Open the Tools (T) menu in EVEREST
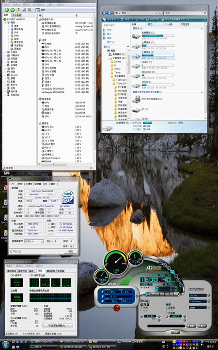 tap(50, 5)
